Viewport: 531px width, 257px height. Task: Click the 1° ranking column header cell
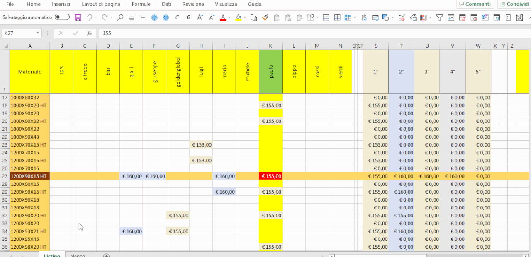click(x=376, y=72)
